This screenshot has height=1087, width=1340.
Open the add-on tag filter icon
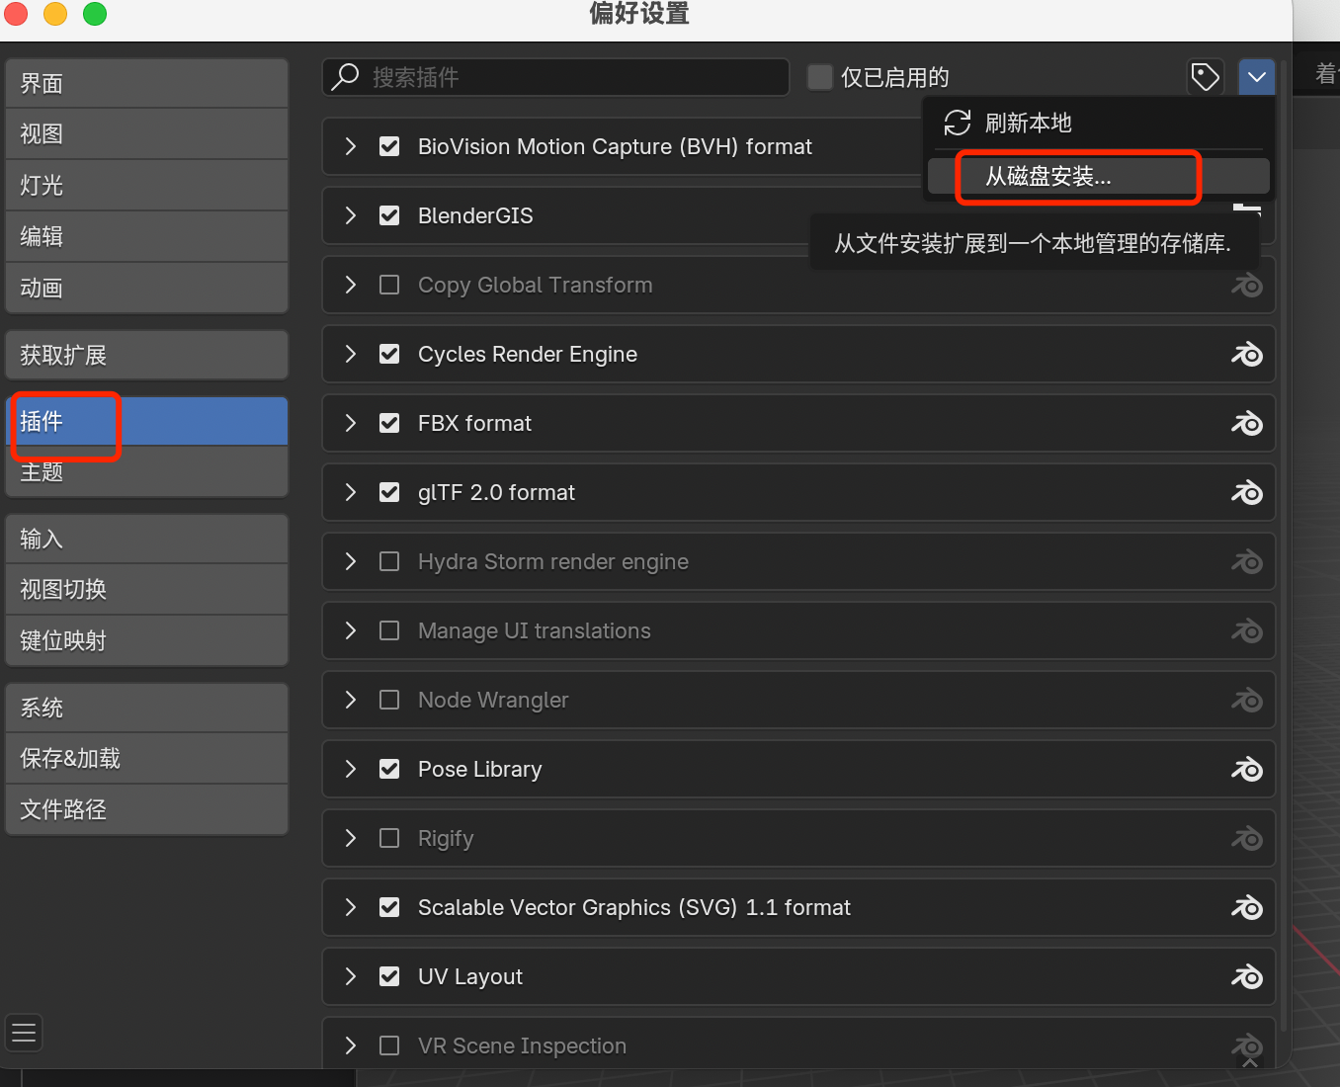tap(1205, 76)
